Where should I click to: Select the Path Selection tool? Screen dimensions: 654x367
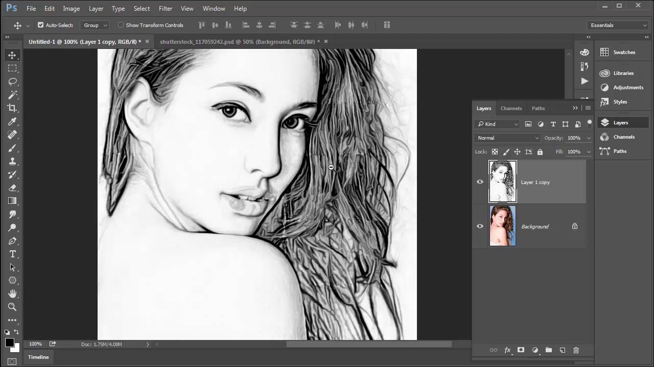(12, 267)
